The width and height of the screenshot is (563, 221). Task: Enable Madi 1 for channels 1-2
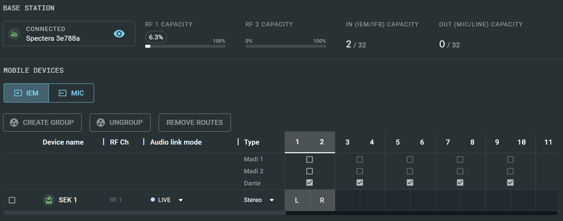click(x=310, y=160)
